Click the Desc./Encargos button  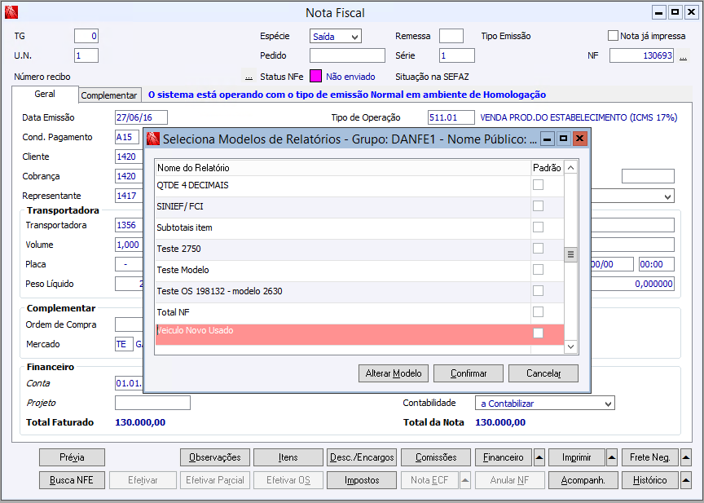coord(362,457)
